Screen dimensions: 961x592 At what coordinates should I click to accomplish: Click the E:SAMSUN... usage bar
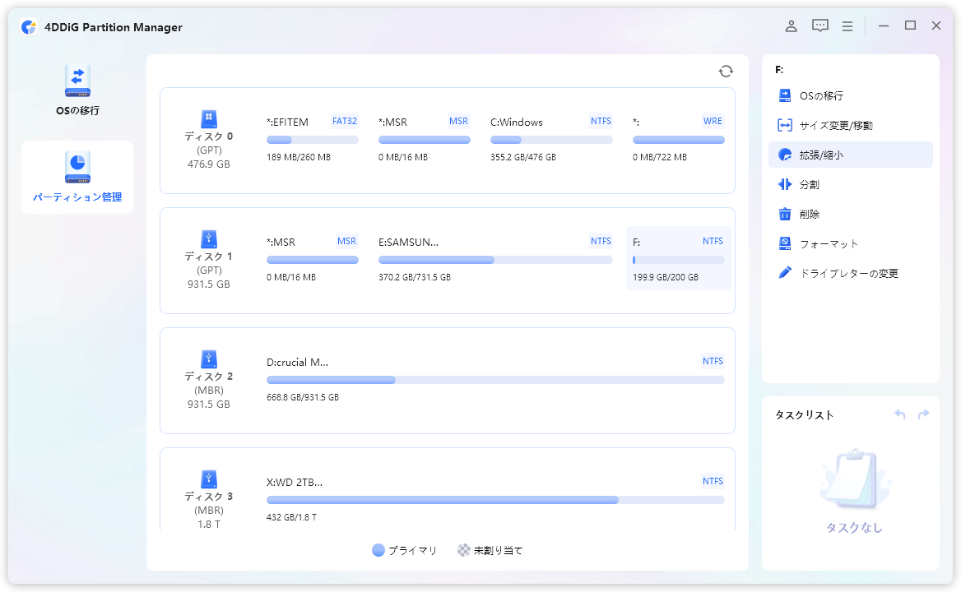[x=495, y=260]
